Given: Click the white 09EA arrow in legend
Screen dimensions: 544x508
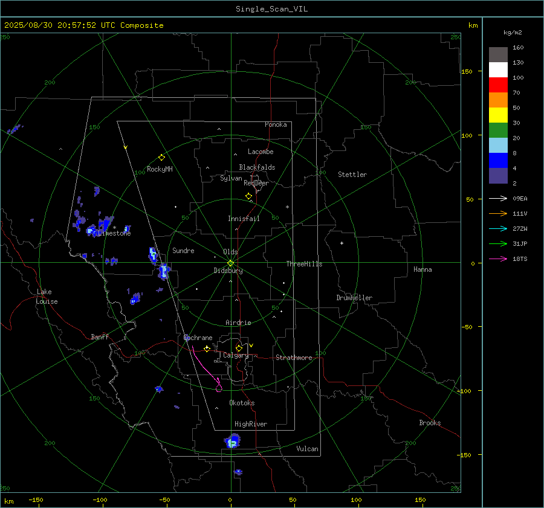Looking at the screenshot, I should pyautogui.click(x=498, y=198).
